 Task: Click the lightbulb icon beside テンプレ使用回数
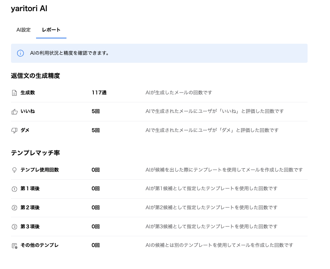point(14,170)
